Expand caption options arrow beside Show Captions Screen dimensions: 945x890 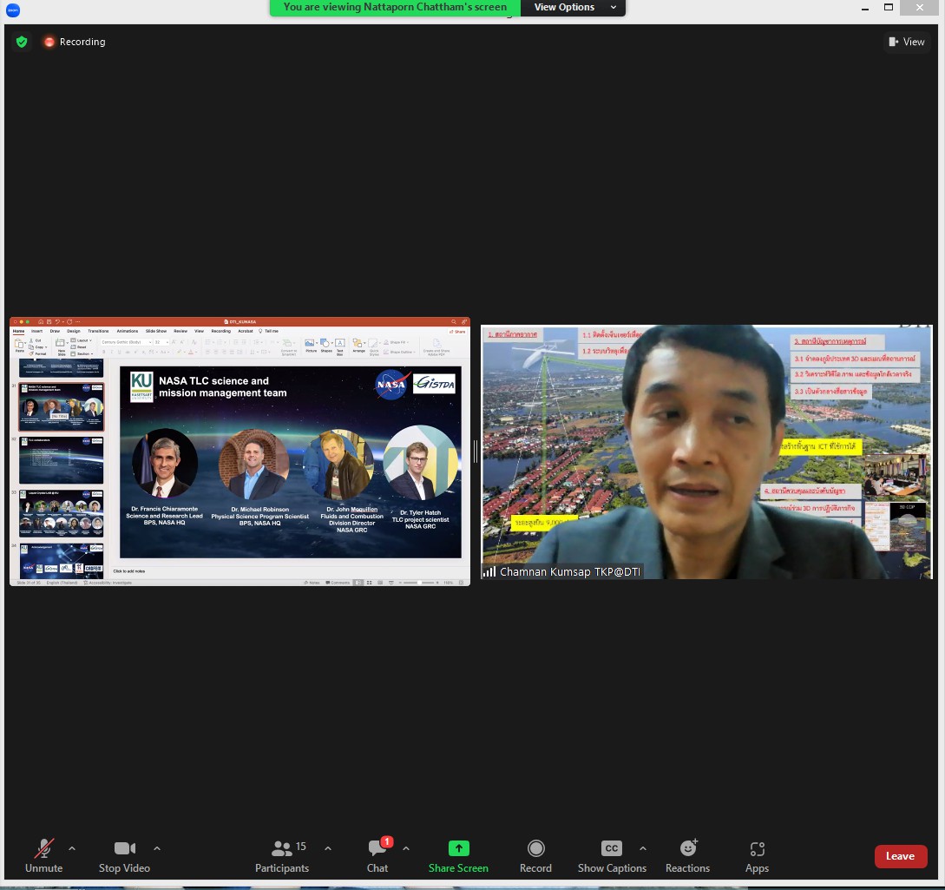(643, 848)
